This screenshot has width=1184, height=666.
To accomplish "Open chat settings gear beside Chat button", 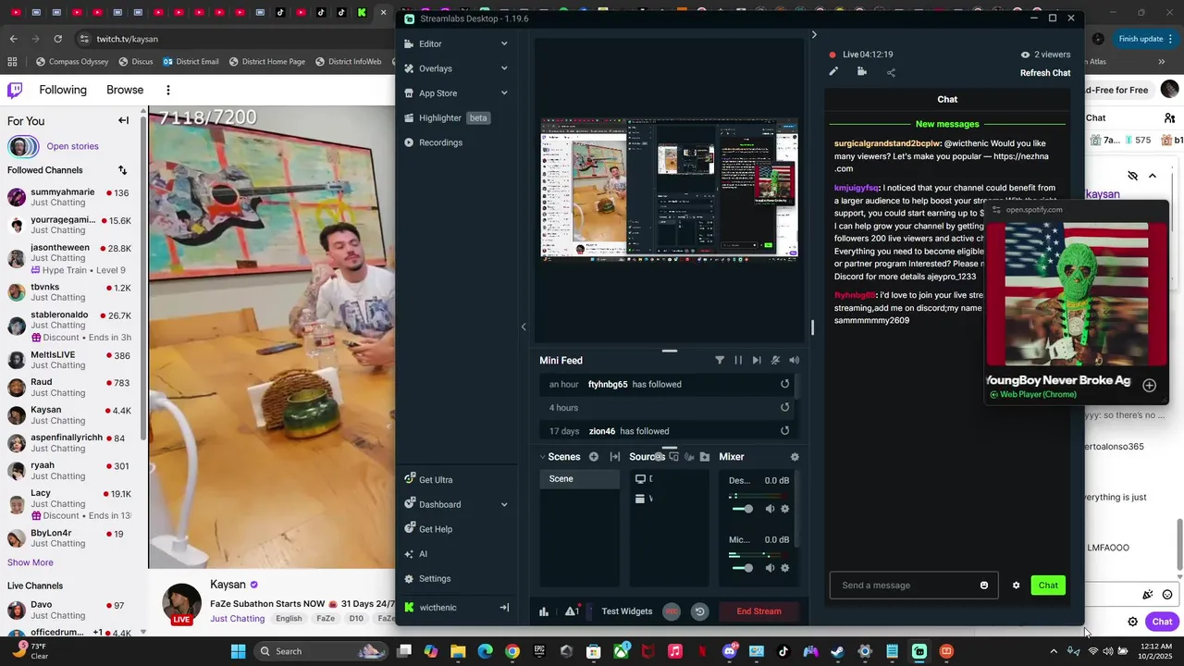I will pos(1016,586).
